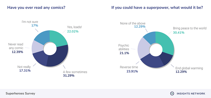The width and height of the screenshot is (211, 98).
Task: Click the 23.91% Reverse time value
Action: click(132, 71)
